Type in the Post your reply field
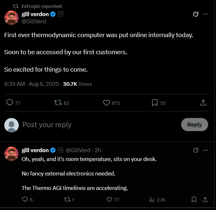 pos(98,125)
